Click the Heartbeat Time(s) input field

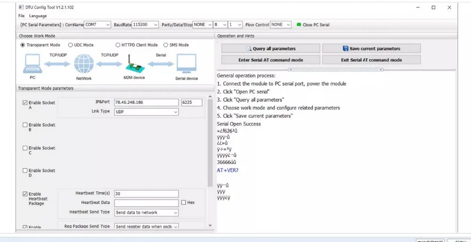coord(146,194)
